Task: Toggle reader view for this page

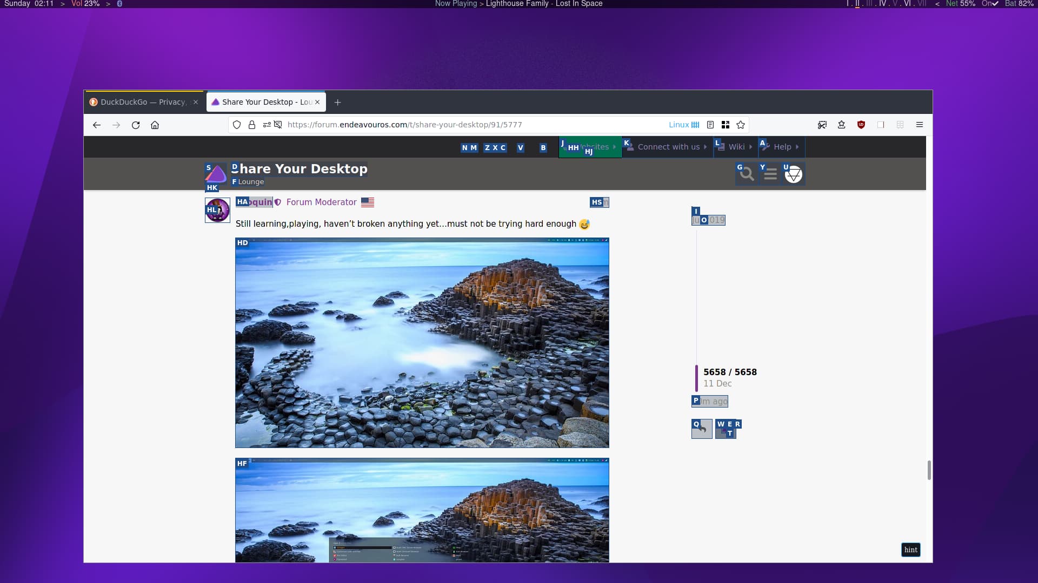Action: click(710, 125)
